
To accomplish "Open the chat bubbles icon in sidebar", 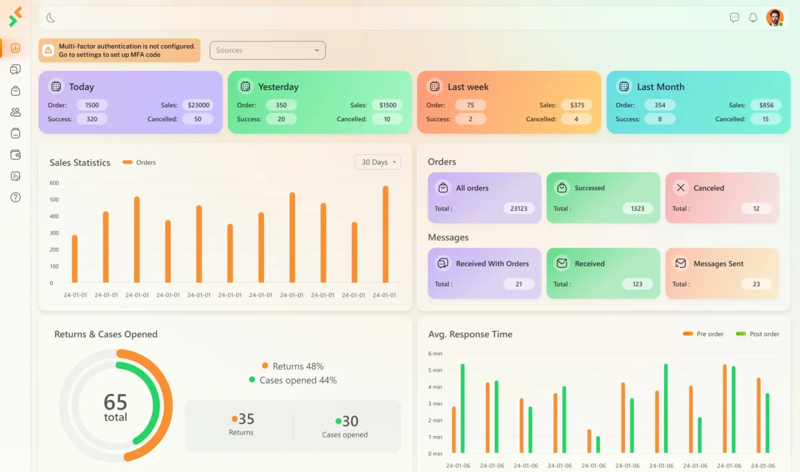I will coord(15,69).
